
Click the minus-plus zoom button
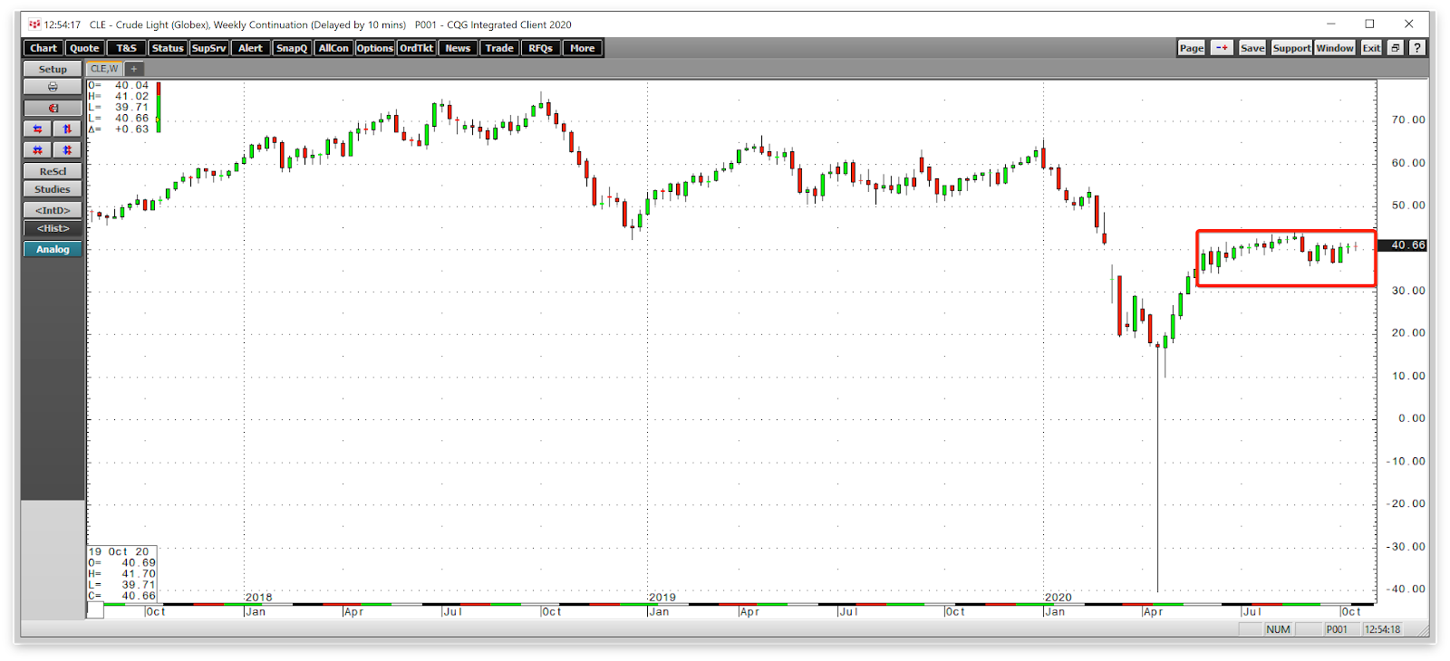click(1222, 48)
